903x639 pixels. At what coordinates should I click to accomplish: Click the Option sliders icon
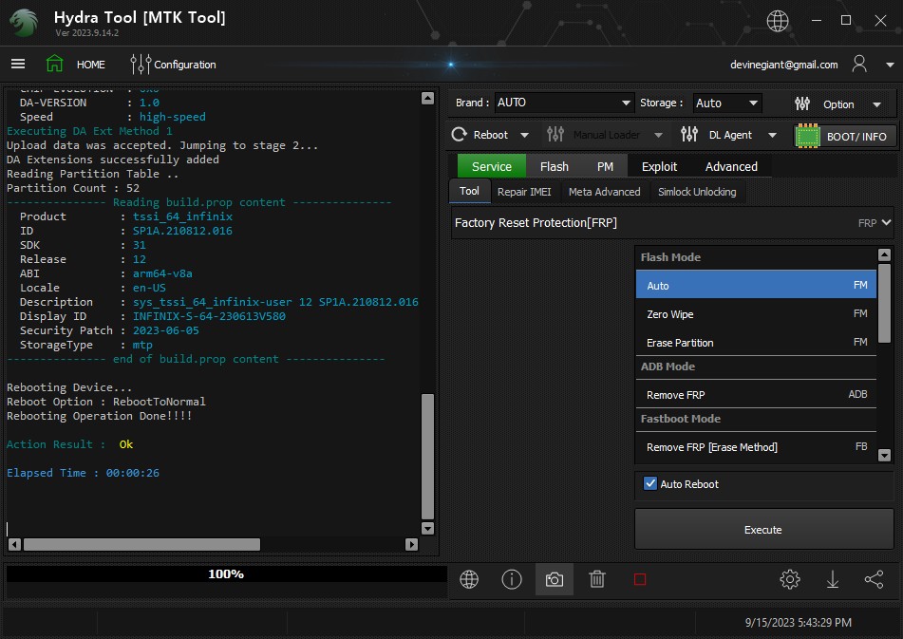tap(802, 104)
